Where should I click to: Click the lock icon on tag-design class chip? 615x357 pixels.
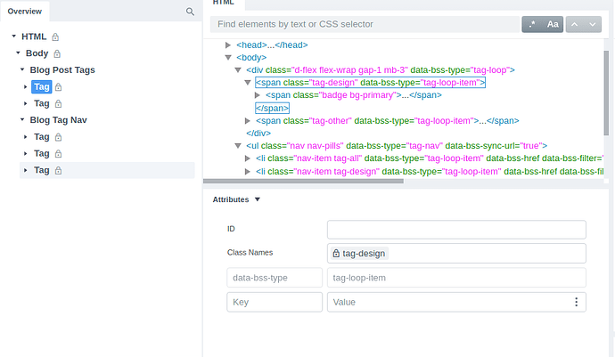click(x=336, y=254)
